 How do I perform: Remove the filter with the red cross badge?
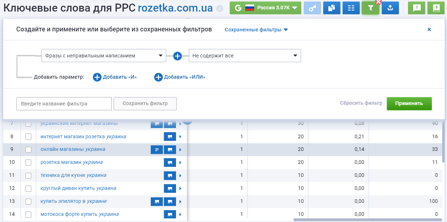(x=378, y=2)
